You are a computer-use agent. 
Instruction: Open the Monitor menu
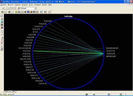point(11,5)
